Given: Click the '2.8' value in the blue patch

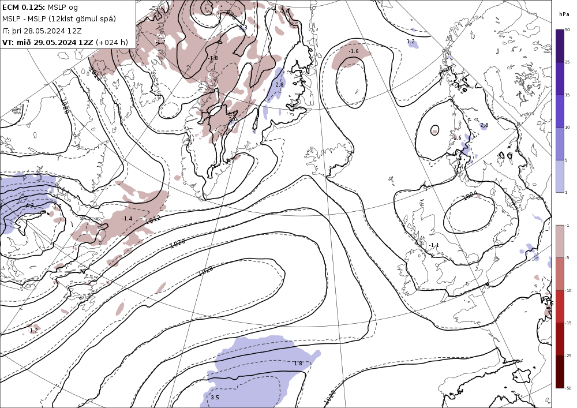Looking at the screenshot, I should point(280,85).
